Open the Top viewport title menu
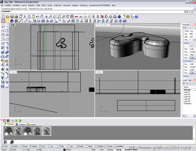This screenshot has width=196, height=151. pyautogui.click(x=13, y=25)
